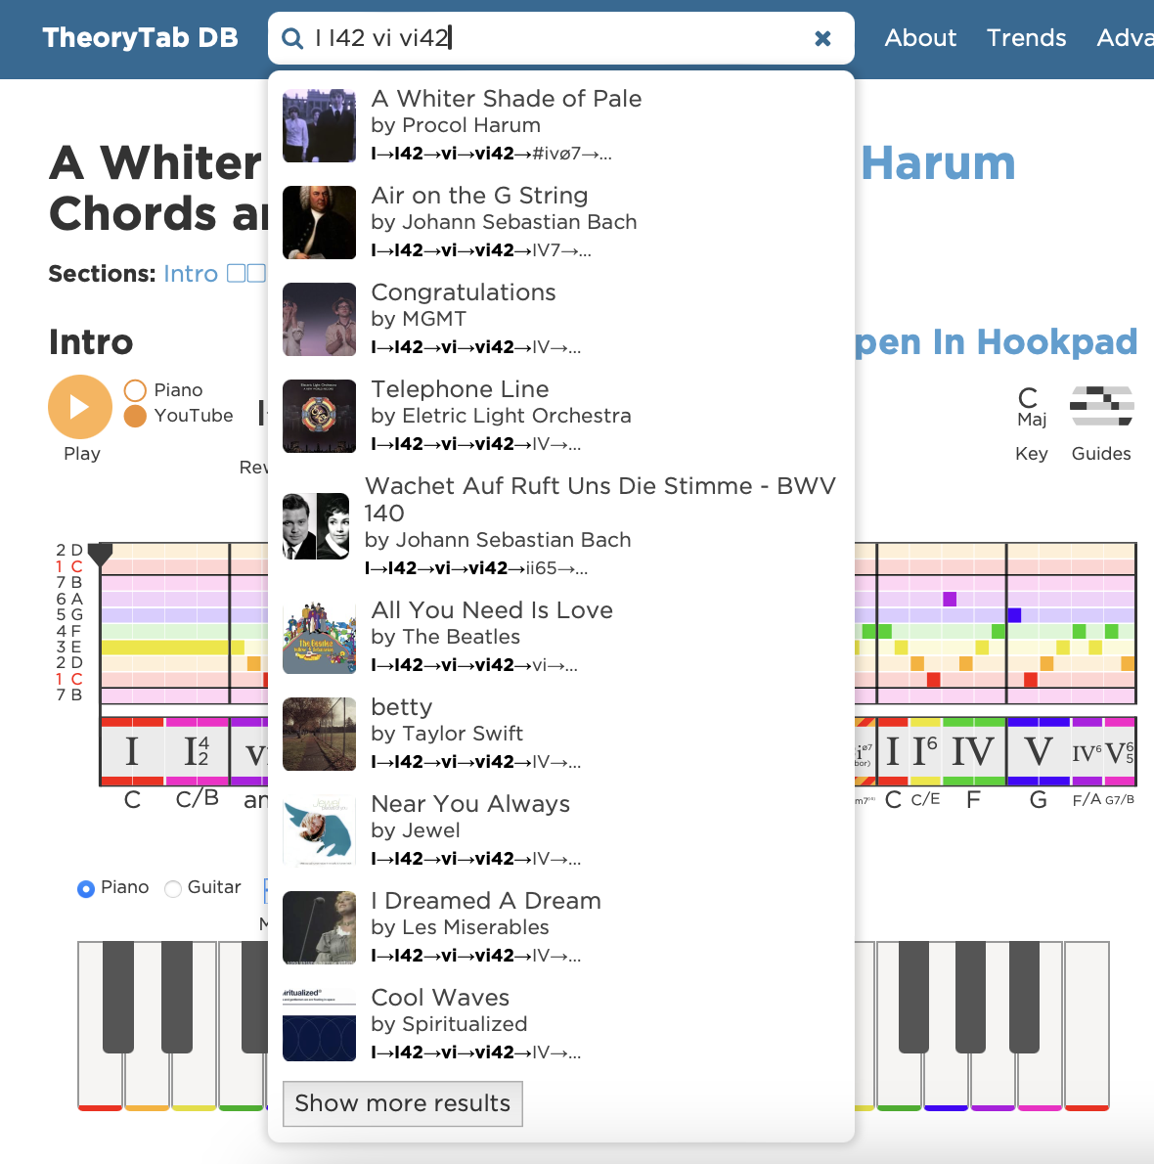The height and width of the screenshot is (1164, 1154).
Task: Choose Piano instrument radio button
Action: [86, 888]
